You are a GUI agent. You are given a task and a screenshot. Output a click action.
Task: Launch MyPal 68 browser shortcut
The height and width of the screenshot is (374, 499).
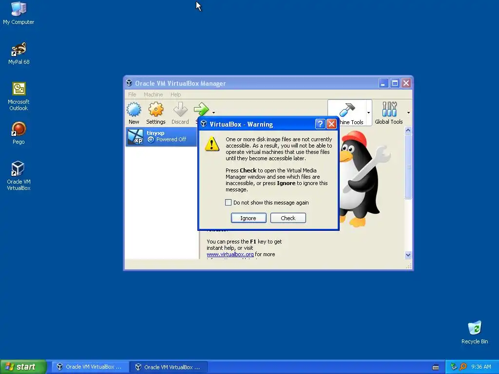[19, 54]
